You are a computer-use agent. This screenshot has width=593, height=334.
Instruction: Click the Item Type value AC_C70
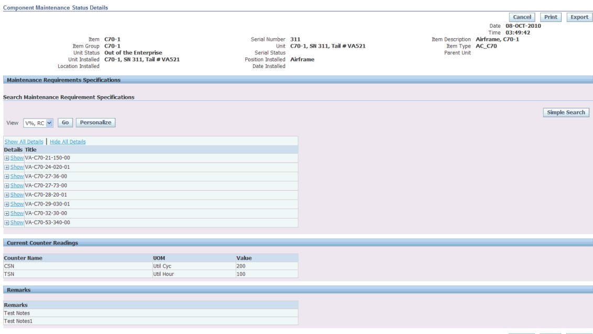[x=486, y=46]
